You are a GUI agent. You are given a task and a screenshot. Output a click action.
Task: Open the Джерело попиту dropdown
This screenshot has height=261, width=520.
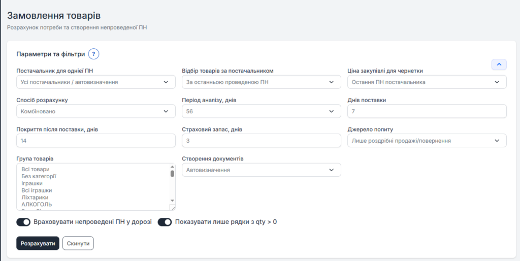point(427,141)
